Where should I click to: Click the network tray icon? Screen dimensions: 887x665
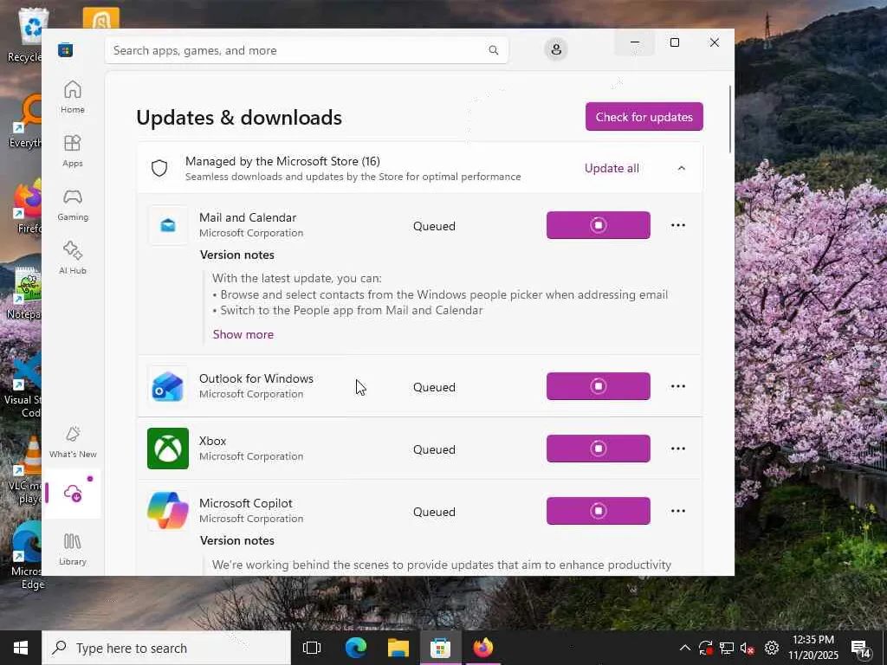[727, 648]
